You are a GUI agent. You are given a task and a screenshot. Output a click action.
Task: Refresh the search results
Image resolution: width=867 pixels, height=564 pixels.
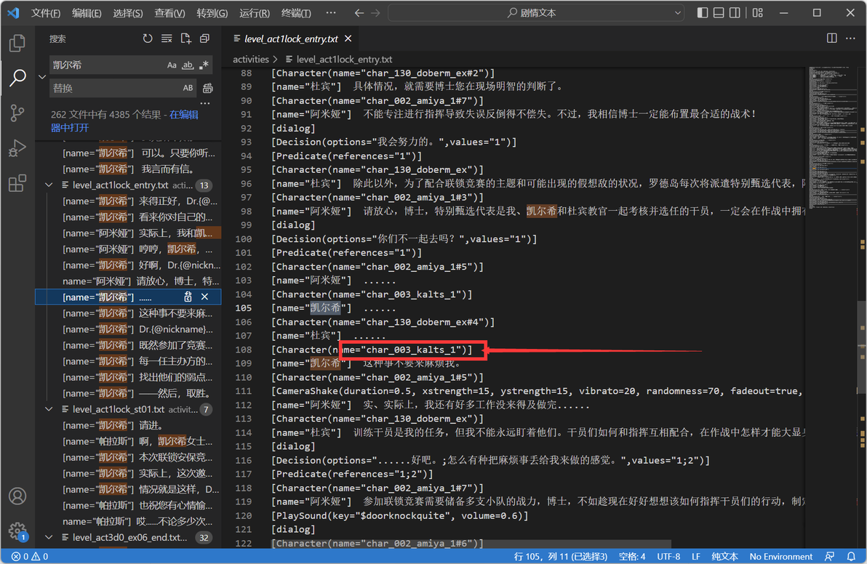147,39
